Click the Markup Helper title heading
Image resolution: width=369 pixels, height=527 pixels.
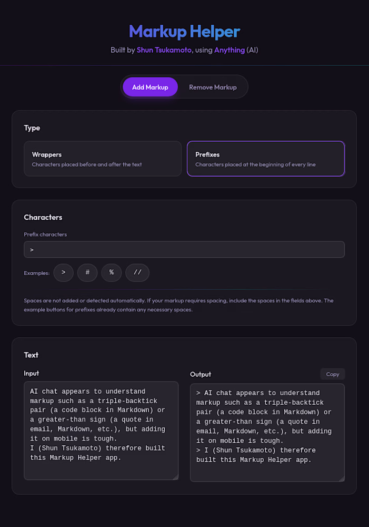click(x=184, y=32)
